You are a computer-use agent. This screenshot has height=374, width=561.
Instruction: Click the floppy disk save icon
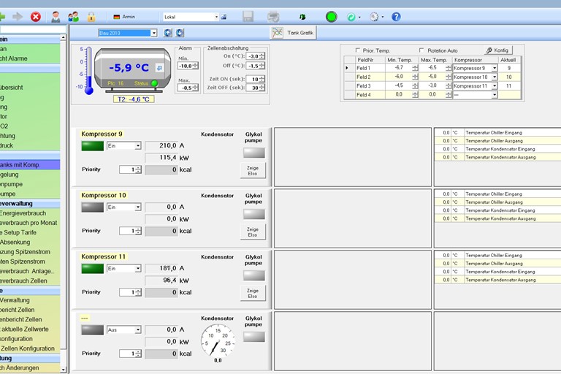click(x=248, y=16)
